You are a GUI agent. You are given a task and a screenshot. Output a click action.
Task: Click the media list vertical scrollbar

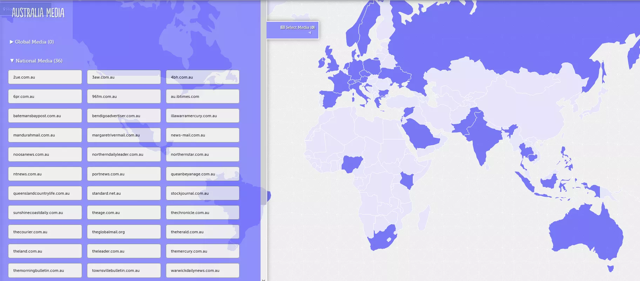[264, 140]
